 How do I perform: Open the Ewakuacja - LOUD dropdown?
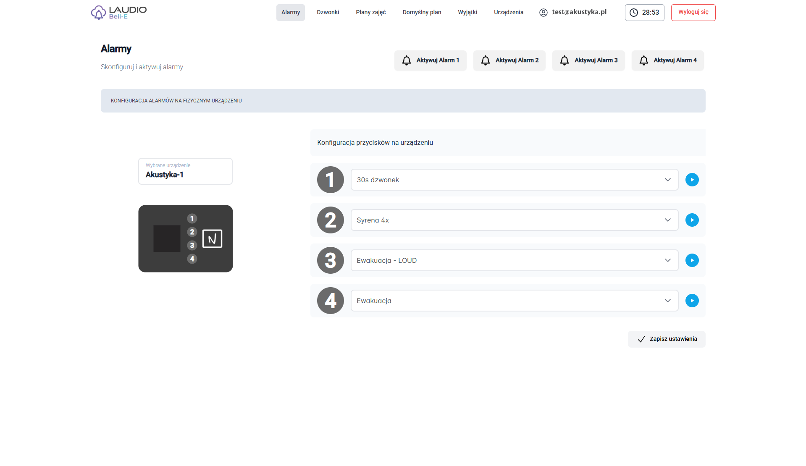pyautogui.click(x=514, y=260)
